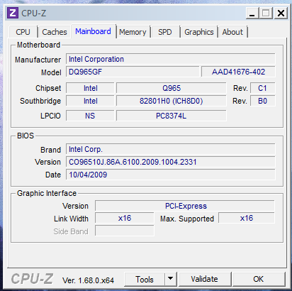Viewport: 292px width, 291px height.
Task: Open the SPD tab
Action: 165,32
